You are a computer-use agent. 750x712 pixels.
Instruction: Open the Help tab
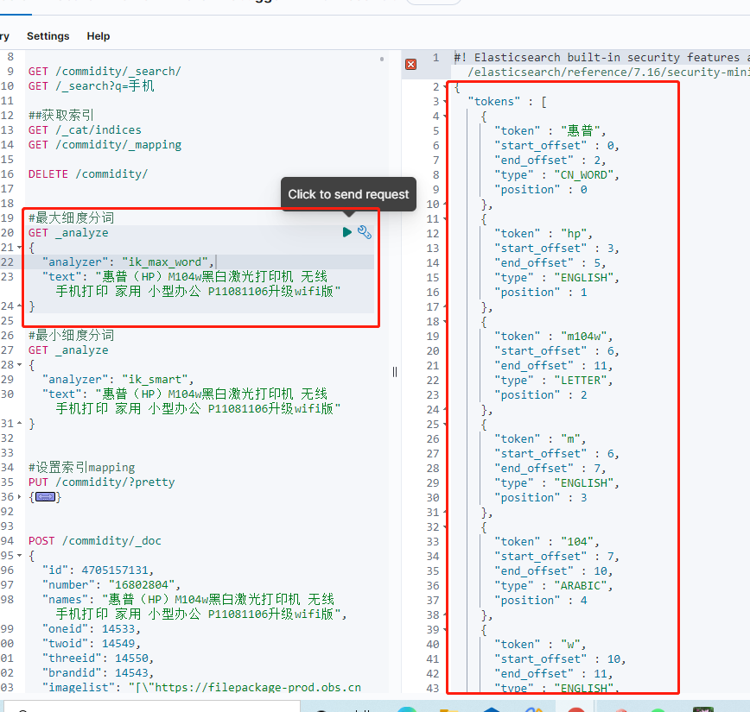99,36
